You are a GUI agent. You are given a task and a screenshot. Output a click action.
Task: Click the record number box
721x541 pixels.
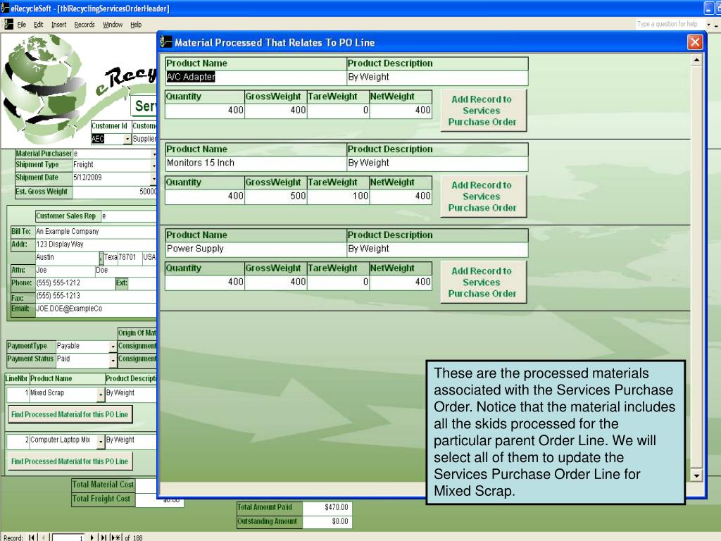tap(68, 537)
